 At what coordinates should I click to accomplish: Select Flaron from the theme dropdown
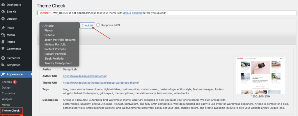49,30
